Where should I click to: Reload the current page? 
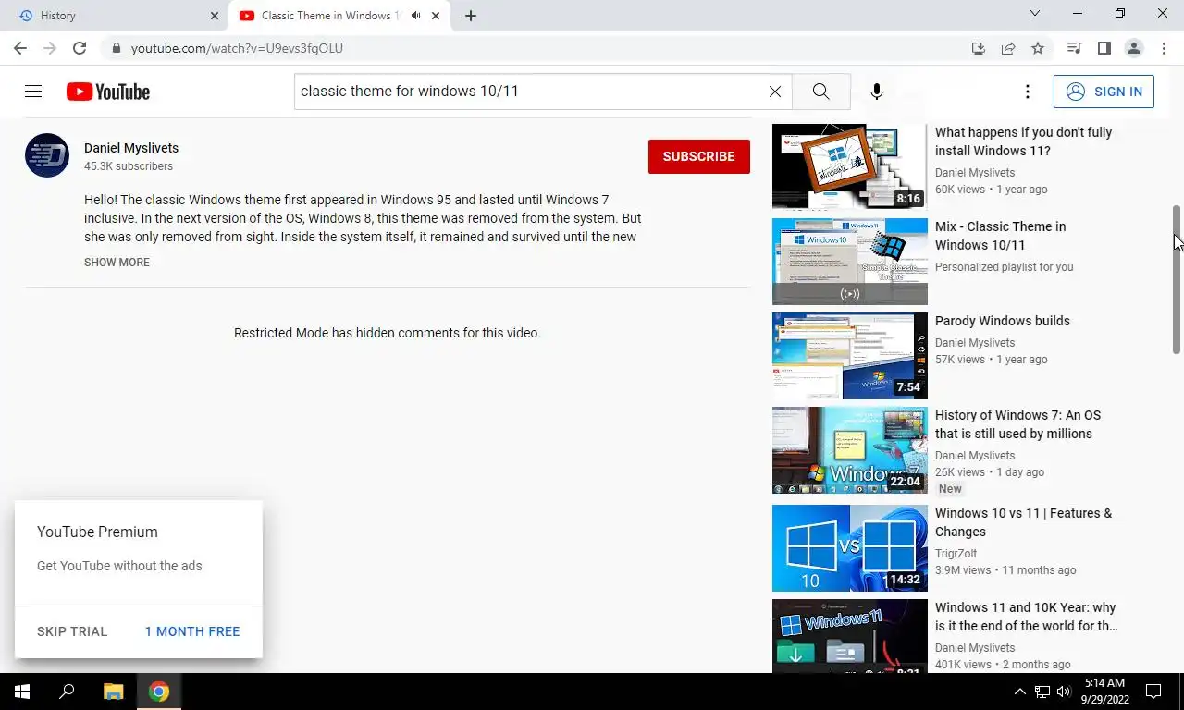(80, 48)
